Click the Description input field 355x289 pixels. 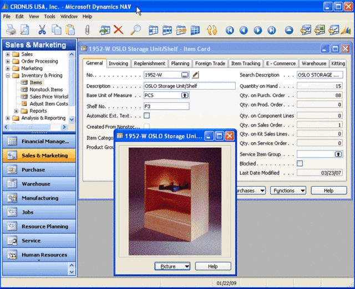190,86
